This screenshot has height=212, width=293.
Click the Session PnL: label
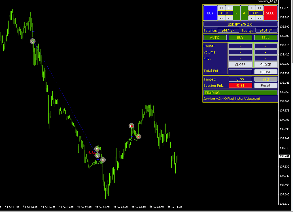tap(214, 85)
